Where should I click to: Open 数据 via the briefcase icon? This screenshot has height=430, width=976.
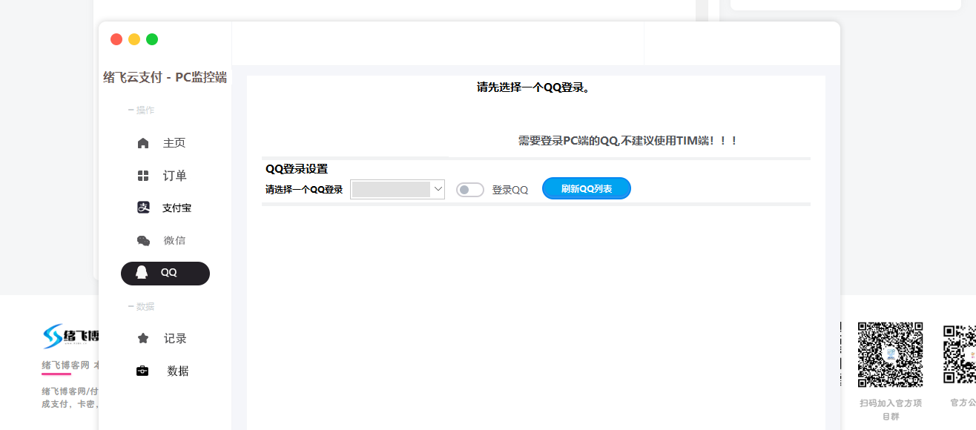tap(142, 371)
